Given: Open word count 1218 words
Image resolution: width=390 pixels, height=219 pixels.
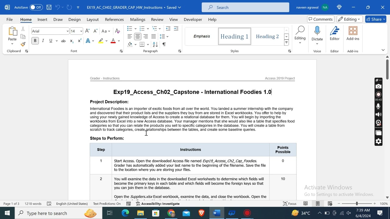Looking at the screenshot, I should click(33, 203).
